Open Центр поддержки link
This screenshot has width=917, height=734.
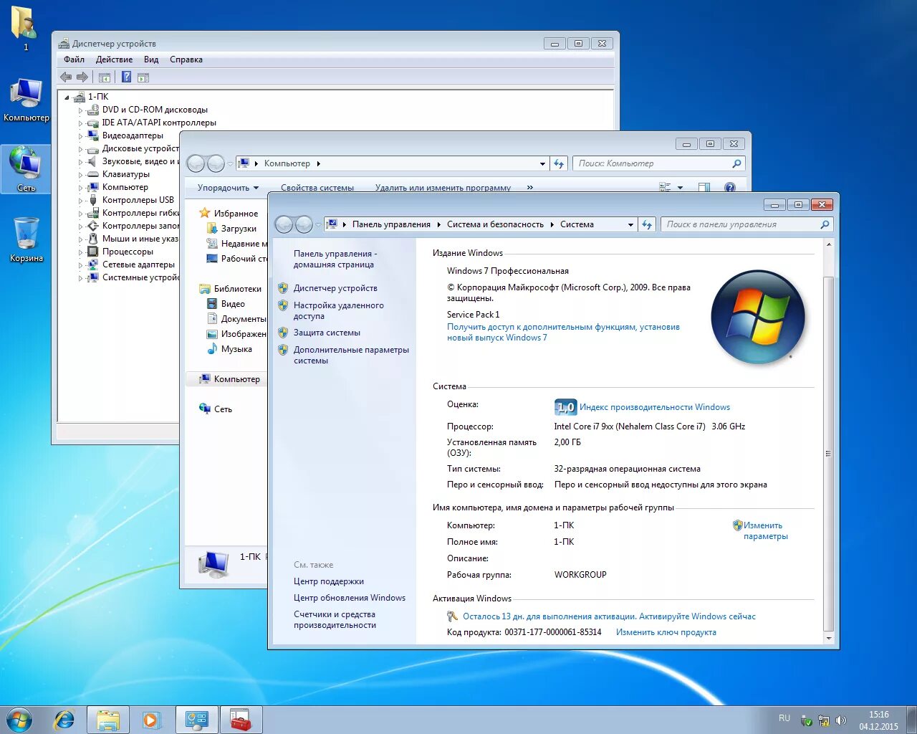[x=329, y=581]
